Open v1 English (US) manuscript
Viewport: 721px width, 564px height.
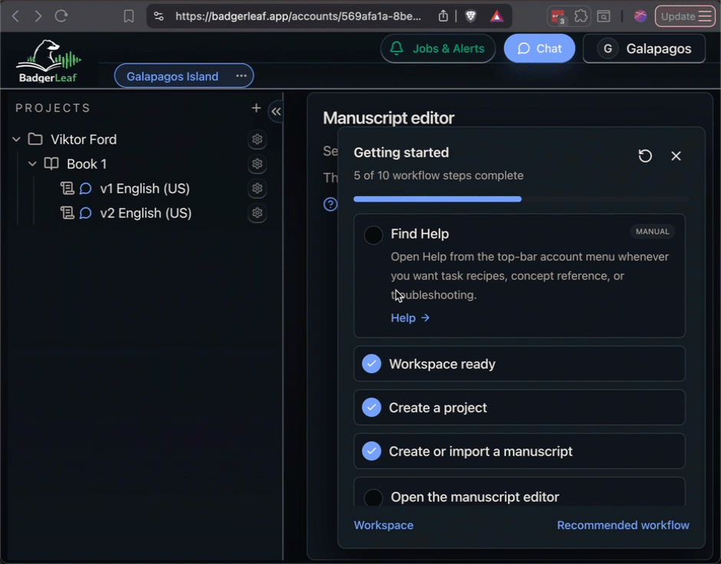145,189
